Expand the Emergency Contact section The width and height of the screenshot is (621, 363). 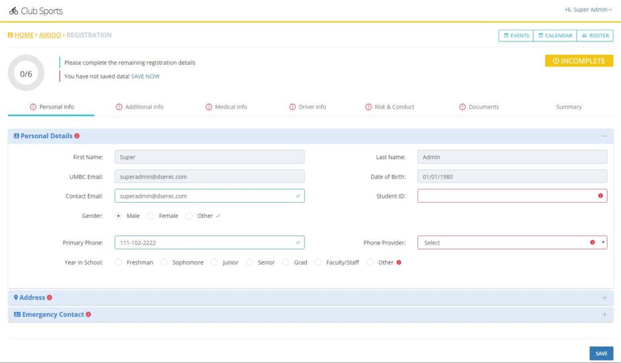pyautogui.click(x=604, y=314)
